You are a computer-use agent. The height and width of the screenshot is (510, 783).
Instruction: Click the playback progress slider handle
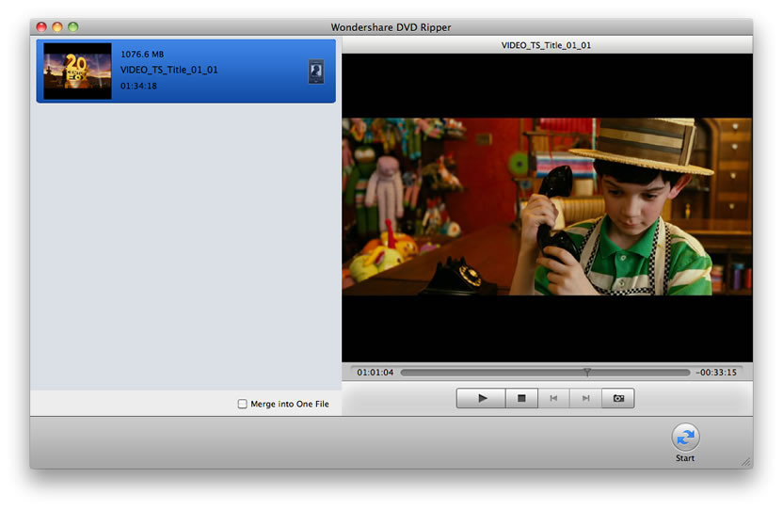pyautogui.click(x=587, y=372)
